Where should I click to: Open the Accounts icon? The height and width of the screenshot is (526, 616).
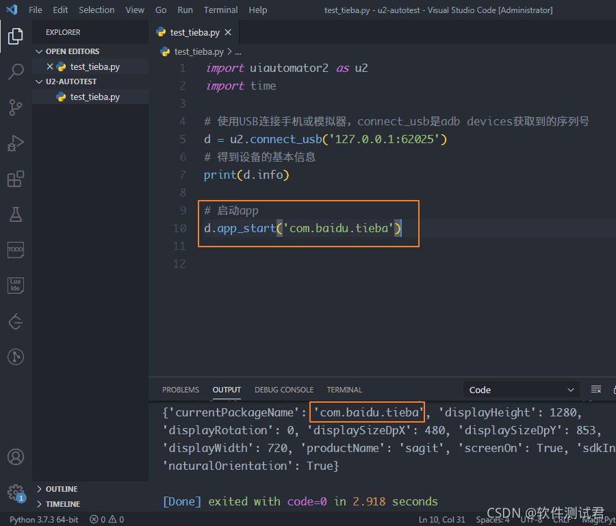(x=15, y=457)
